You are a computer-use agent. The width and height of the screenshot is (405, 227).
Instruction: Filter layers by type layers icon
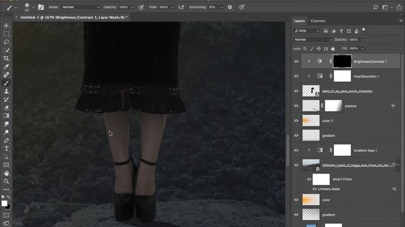click(341, 31)
